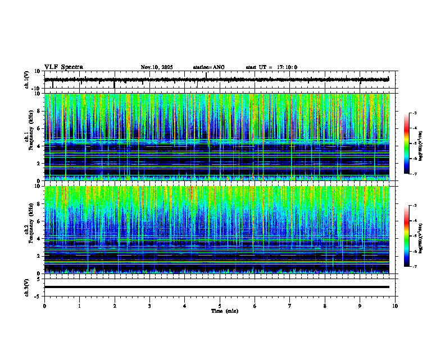Click the "8" tick on ch.1 frequency axis
This screenshot has width=445, height=343.
click(x=39, y=111)
